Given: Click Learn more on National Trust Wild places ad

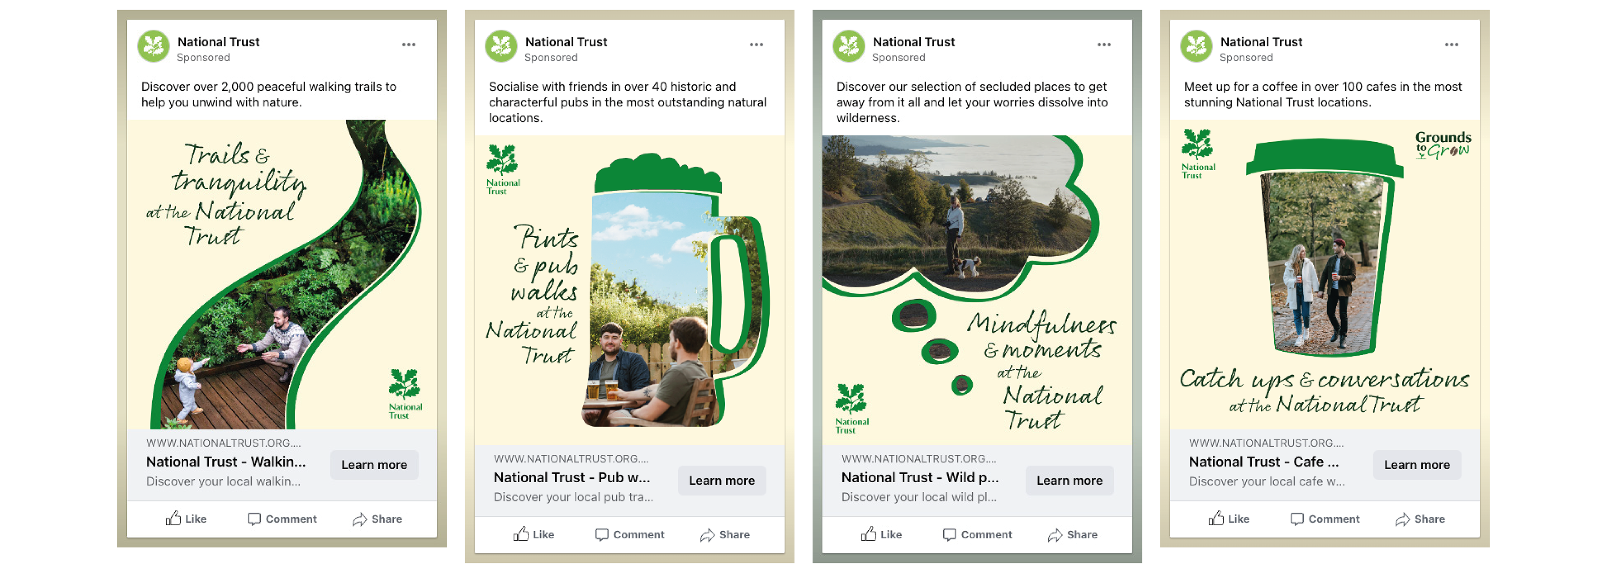Looking at the screenshot, I should click(x=1069, y=480).
